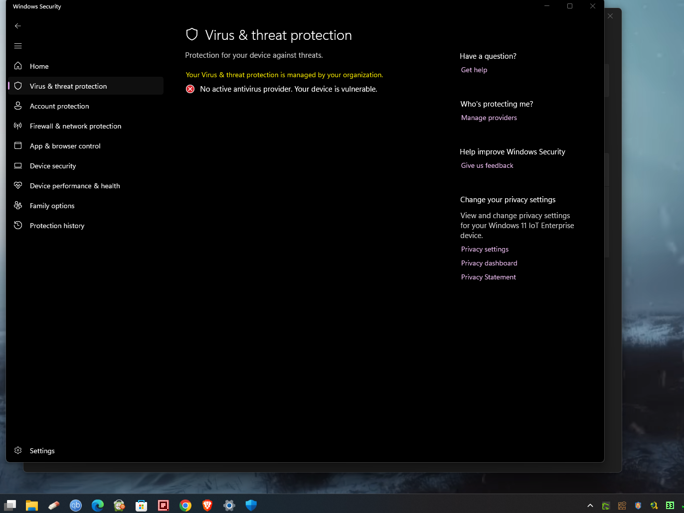
Task: Open the Privacy Statement link
Action: coord(489,277)
